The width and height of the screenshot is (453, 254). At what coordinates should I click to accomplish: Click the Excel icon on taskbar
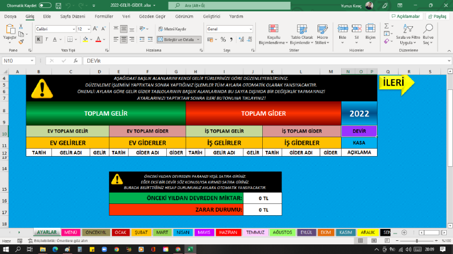pyautogui.click(x=190, y=249)
